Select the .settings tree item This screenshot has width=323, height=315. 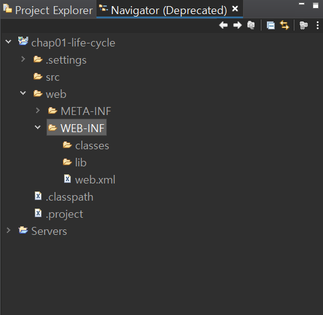[66, 60]
